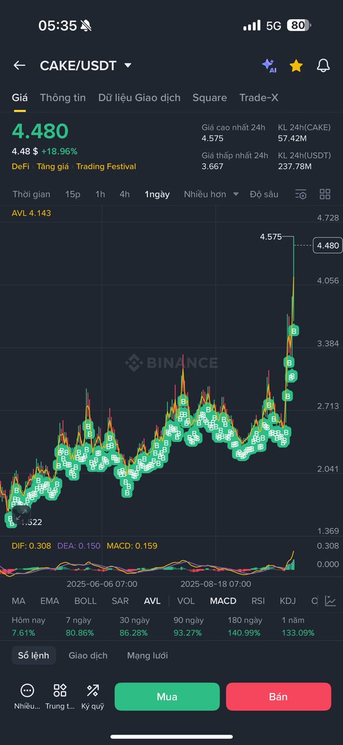Toggle the AVL indicator
Screen dimensions: 343x745
152,601
